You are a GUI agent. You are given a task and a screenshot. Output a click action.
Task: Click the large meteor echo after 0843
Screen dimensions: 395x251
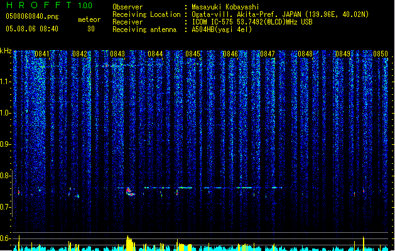point(130,191)
